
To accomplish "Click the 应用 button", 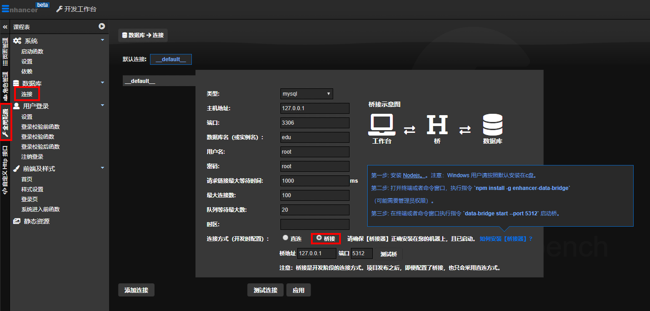I will coord(299,290).
